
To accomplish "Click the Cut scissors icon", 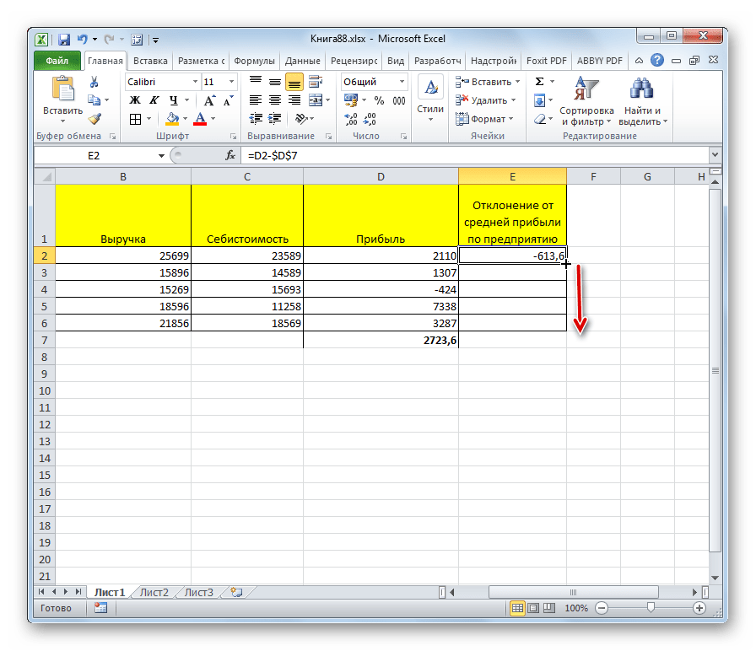I will pos(94,82).
